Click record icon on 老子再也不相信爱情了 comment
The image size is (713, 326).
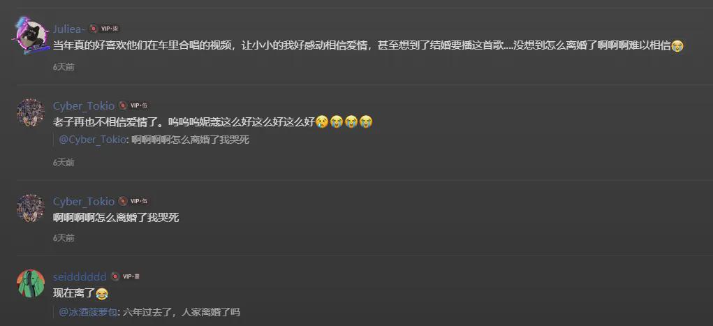[123, 105]
